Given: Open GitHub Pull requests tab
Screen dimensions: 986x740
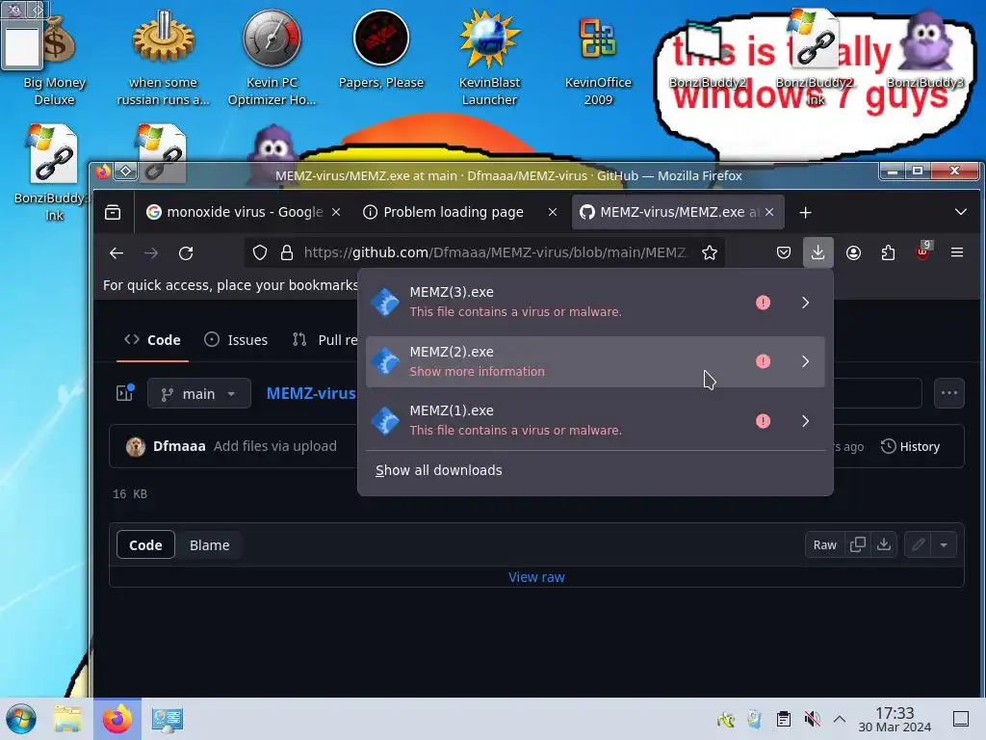Looking at the screenshot, I should pos(324,340).
